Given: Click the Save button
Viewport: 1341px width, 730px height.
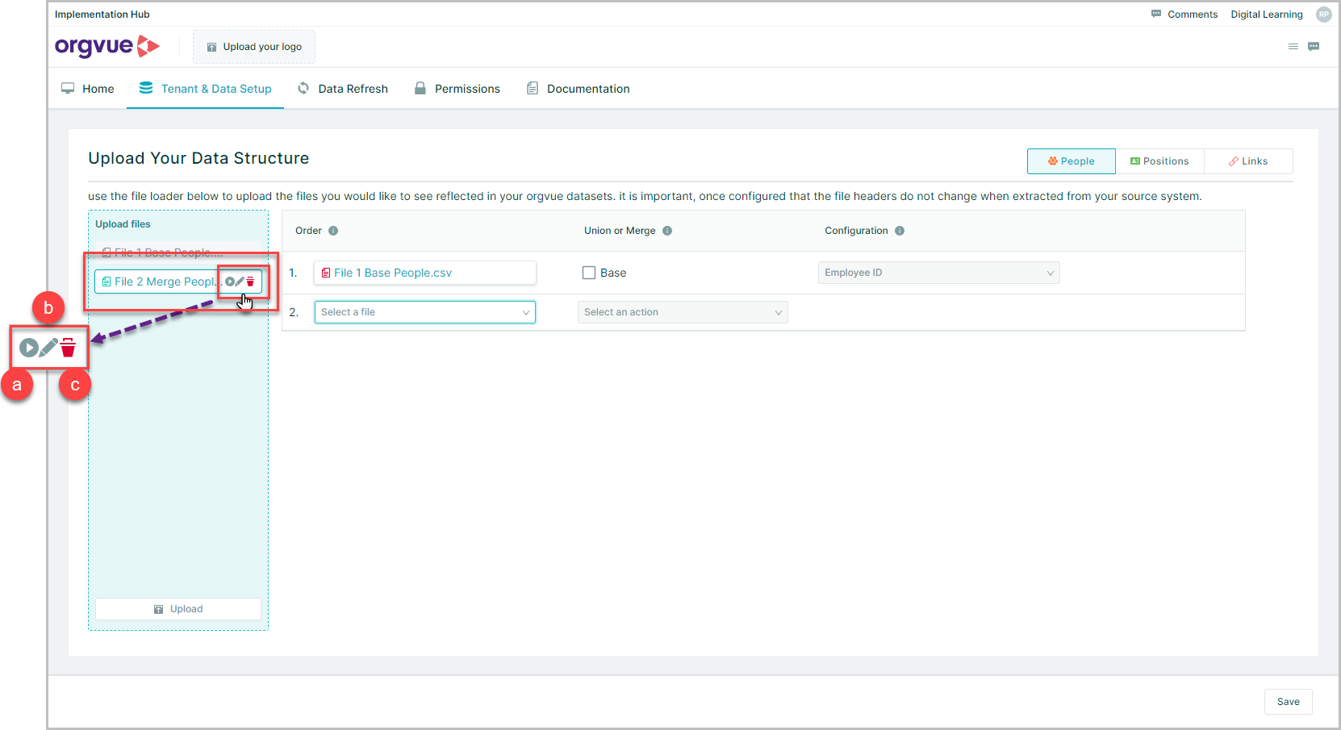Looking at the screenshot, I should (x=1289, y=702).
